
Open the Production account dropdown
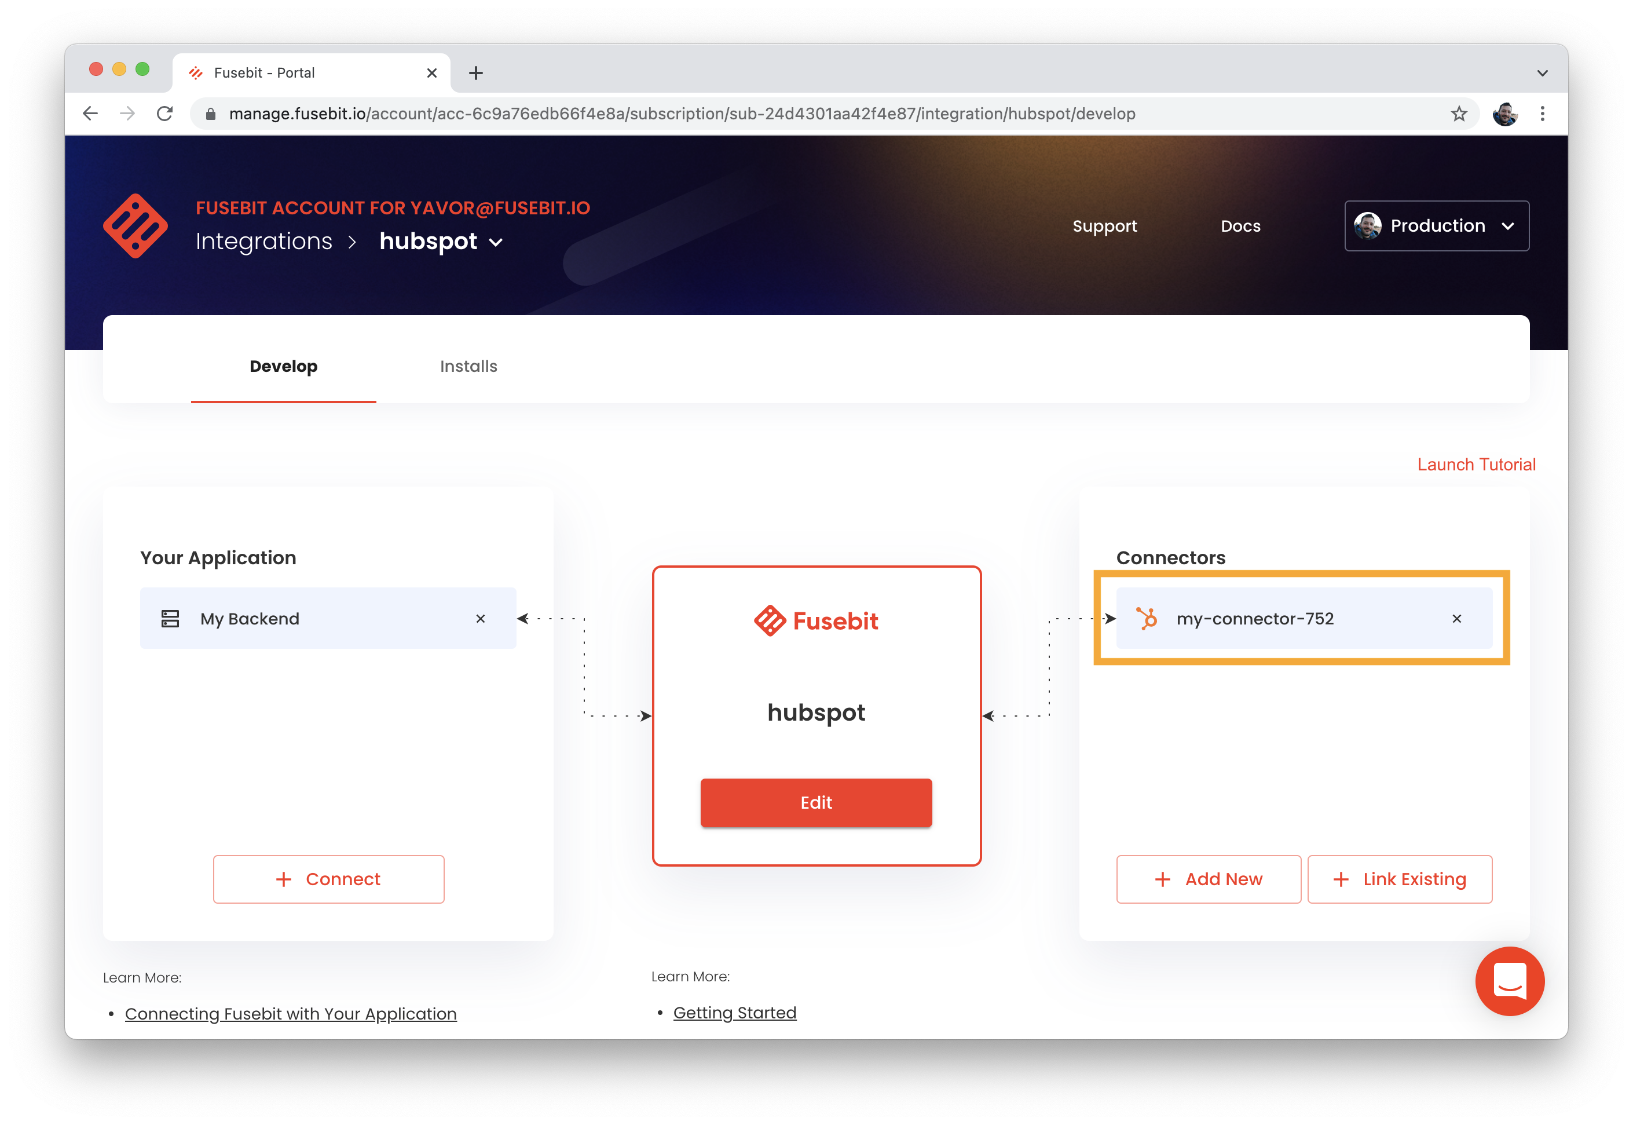(x=1437, y=227)
